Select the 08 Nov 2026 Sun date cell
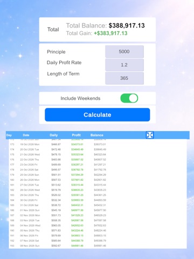Screen dimensions: 194x259 pos(30,246)
